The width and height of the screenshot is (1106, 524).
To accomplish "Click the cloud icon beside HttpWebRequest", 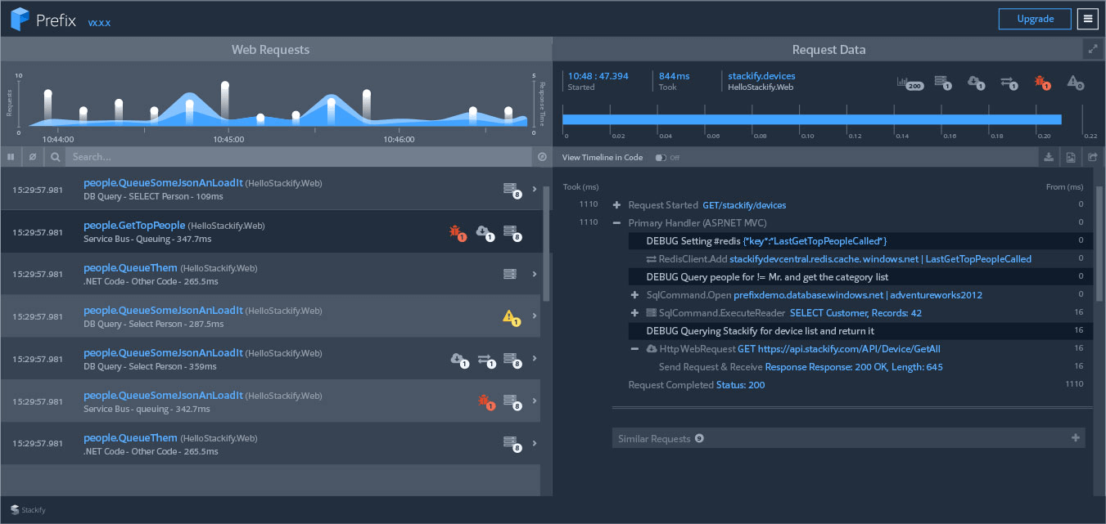I will point(652,349).
